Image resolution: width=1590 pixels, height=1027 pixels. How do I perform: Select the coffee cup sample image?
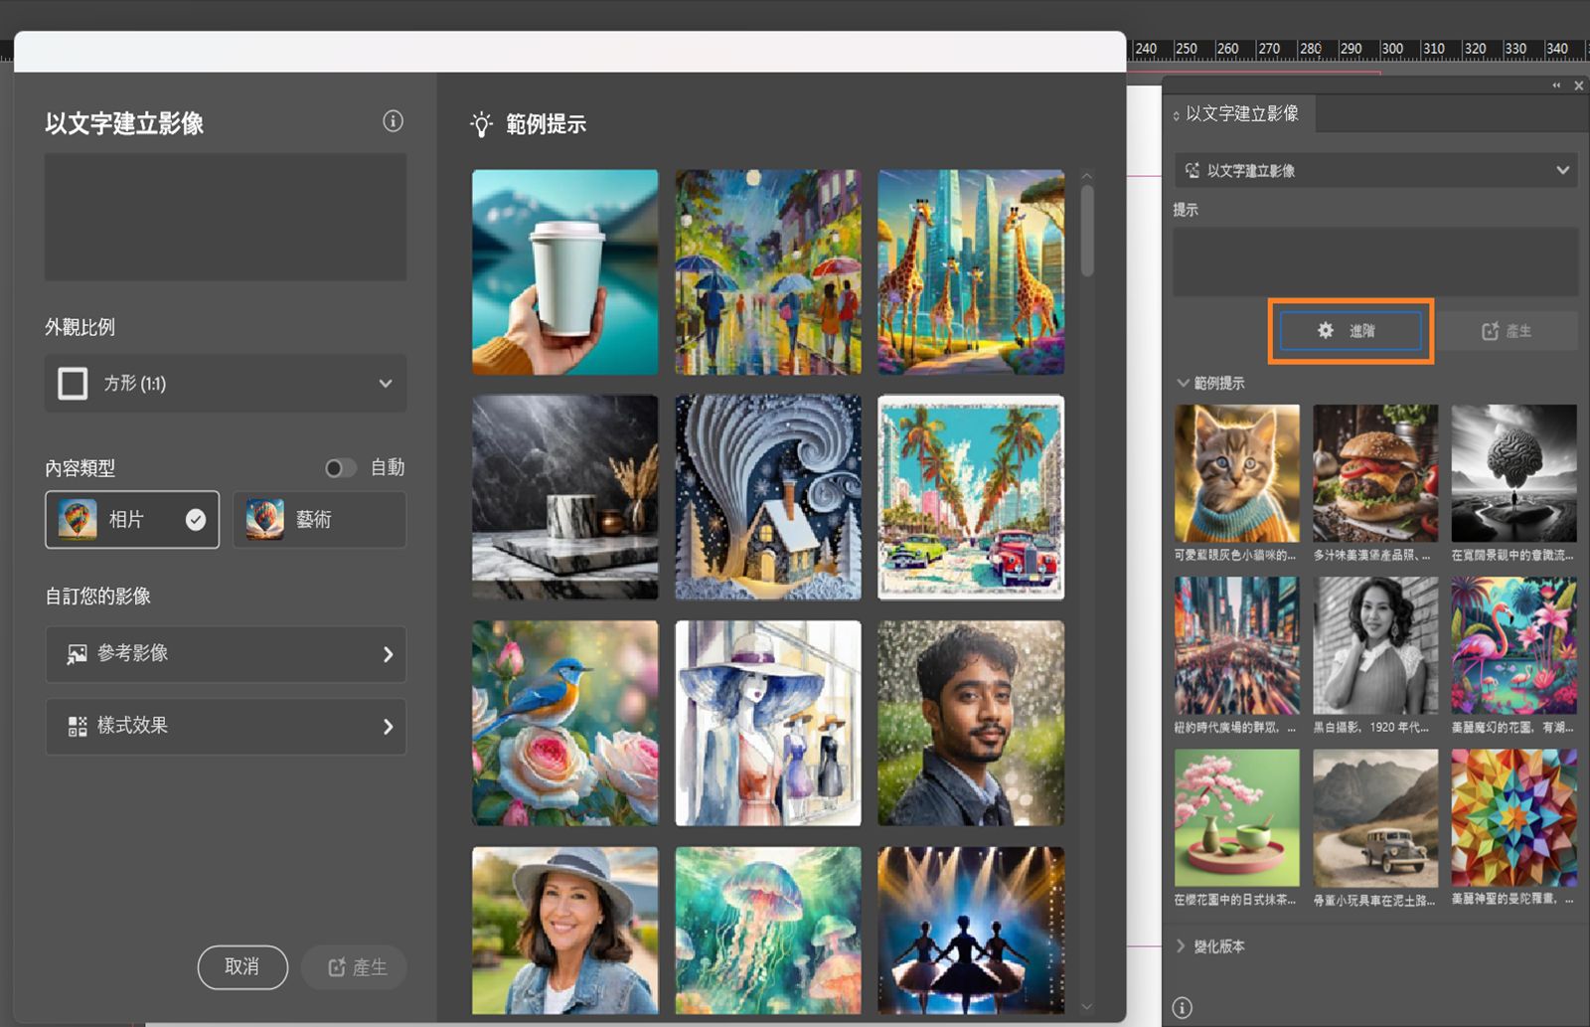point(565,272)
